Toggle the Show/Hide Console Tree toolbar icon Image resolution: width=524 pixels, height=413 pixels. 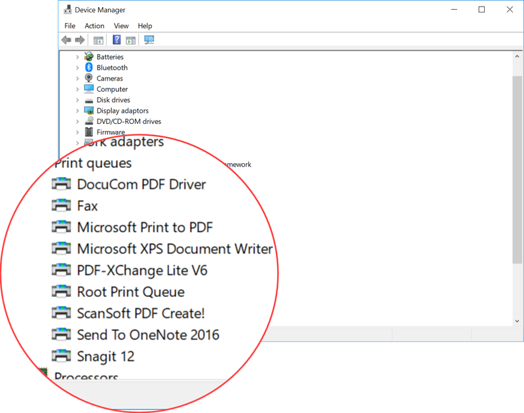click(x=98, y=40)
